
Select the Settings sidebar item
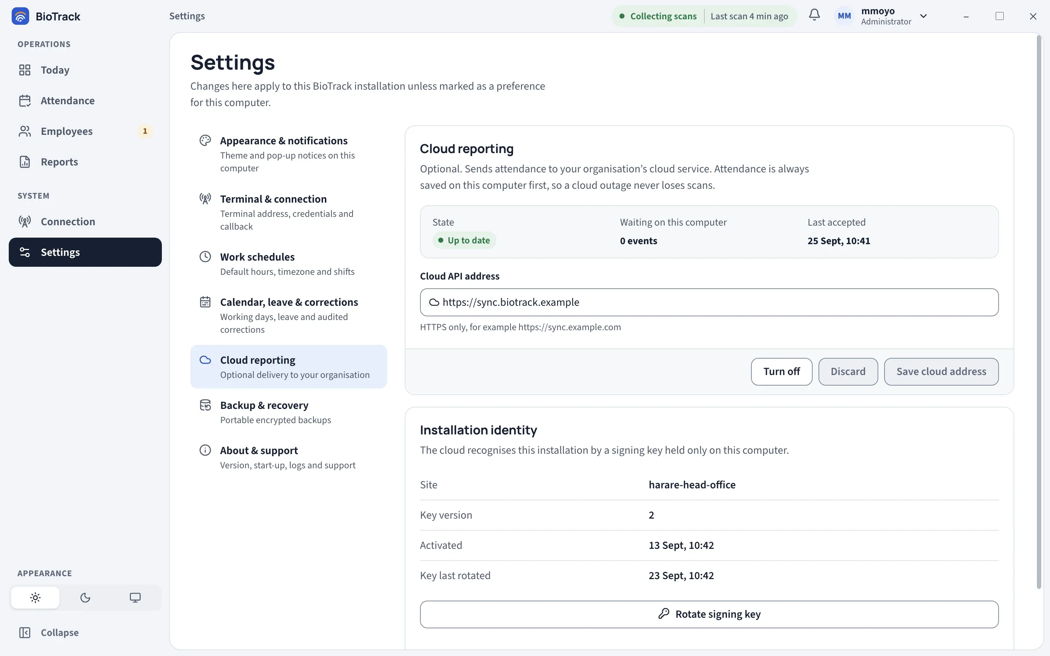85,252
